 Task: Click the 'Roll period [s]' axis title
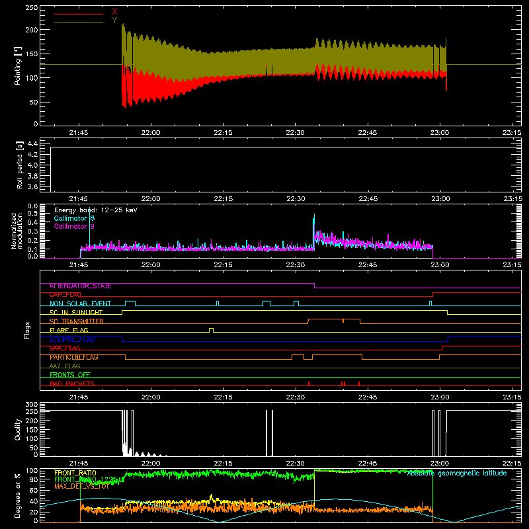click(x=20, y=165)
